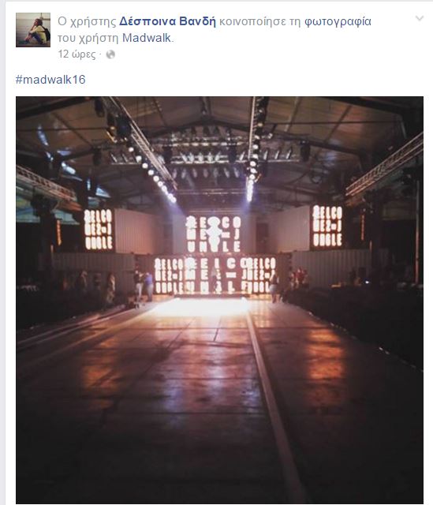Screen dimensions: 433x505
Task: Click the lower wide LED wall in photo
Action: [x=215, y=275]
